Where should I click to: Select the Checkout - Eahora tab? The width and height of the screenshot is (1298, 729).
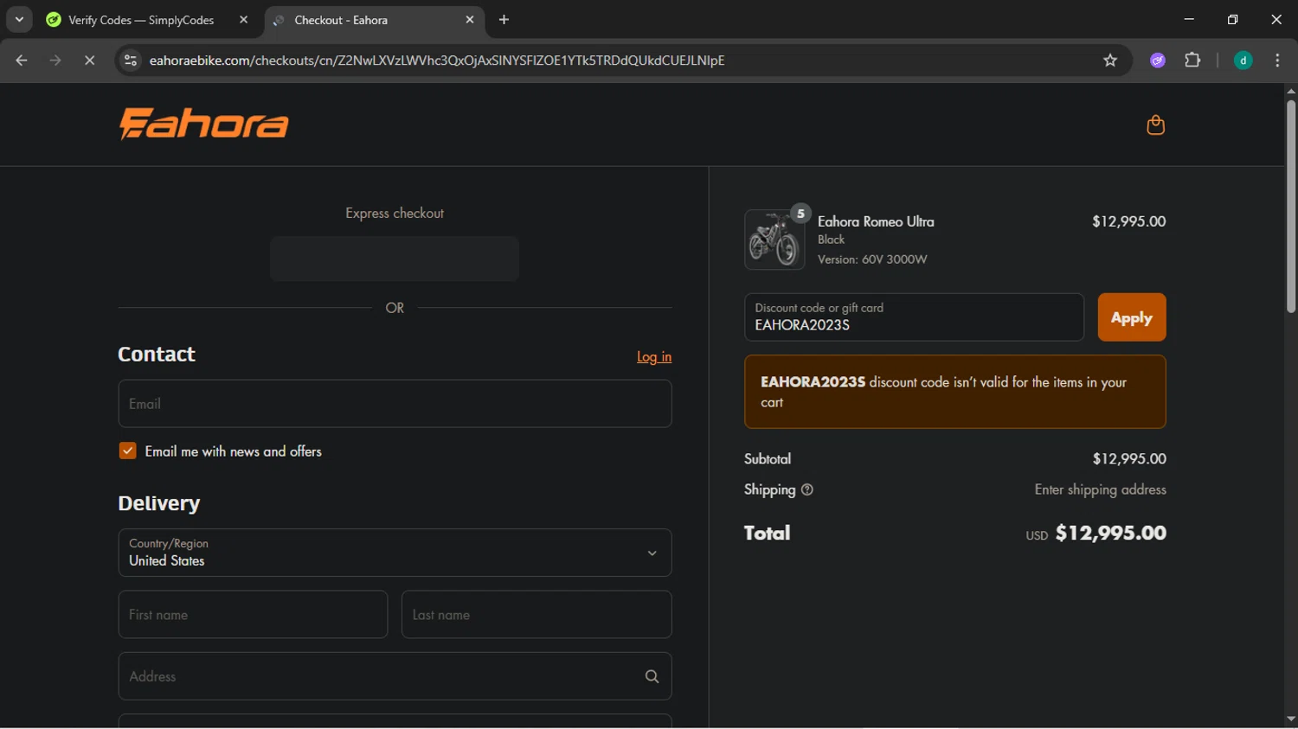tap(374, 20)
